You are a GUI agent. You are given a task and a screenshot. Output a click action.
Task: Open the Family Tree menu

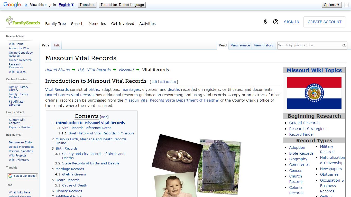(x=56, y=24)
